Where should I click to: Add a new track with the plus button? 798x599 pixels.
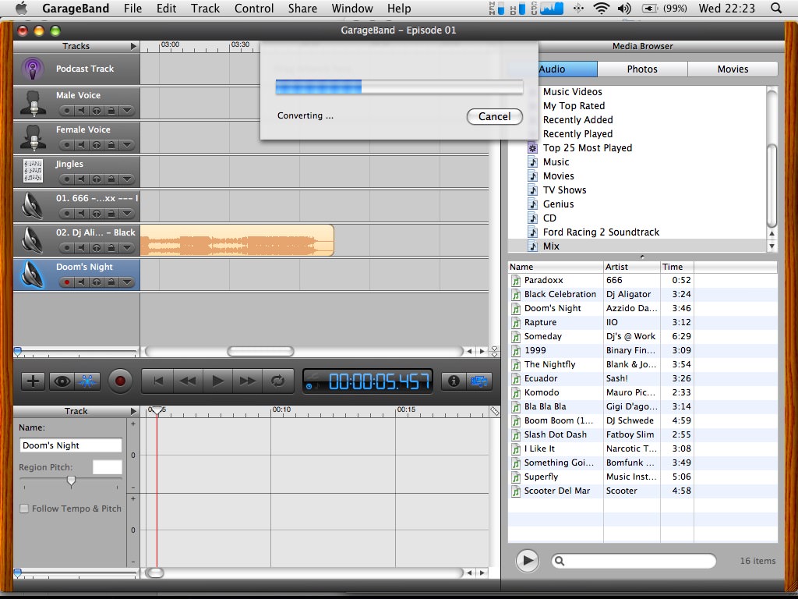coord(33,381)
